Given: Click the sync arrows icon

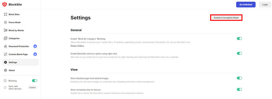Looking at the screenshot, I should [x=5, y=88].
